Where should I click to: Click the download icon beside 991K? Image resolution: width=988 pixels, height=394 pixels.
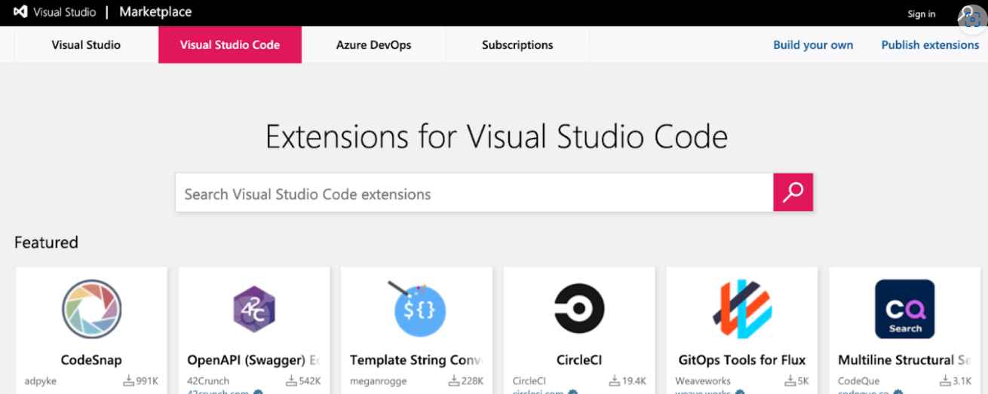[128, 380]
